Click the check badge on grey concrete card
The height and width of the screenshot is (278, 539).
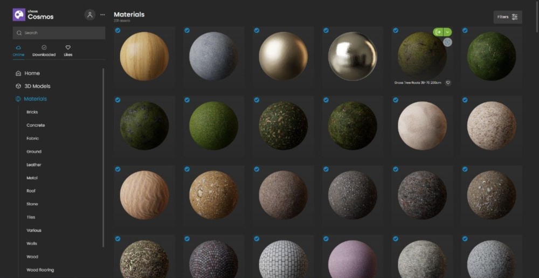187,31
